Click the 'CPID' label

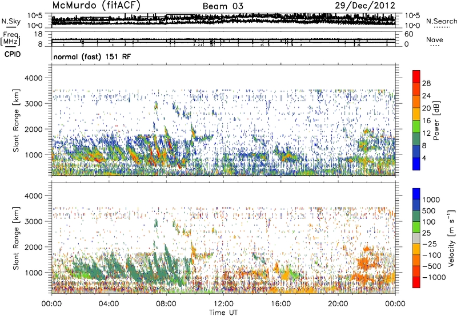click(13, 54)
